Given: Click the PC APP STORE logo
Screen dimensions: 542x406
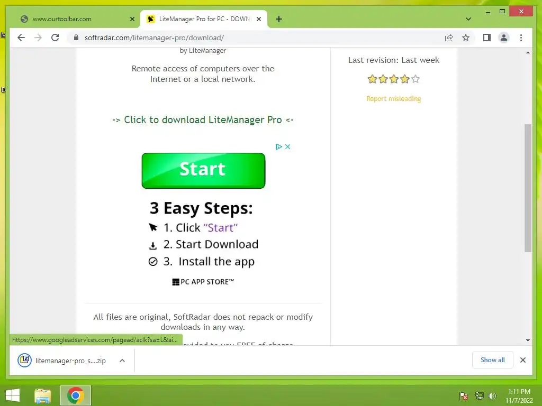Looking at the screenshot, I should click(x=203, y=282).
